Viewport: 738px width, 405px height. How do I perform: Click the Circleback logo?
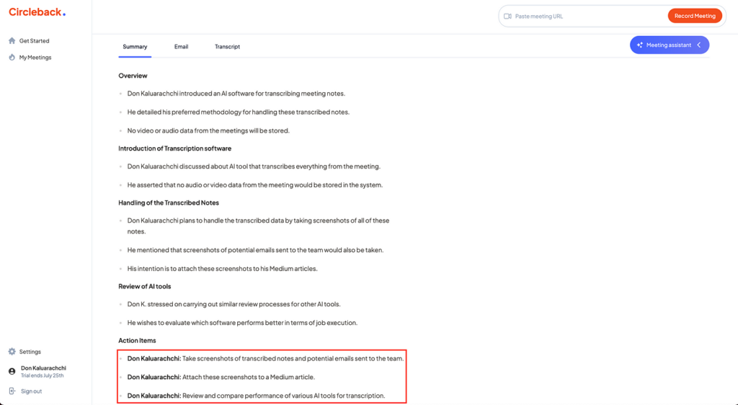point(37,12)
